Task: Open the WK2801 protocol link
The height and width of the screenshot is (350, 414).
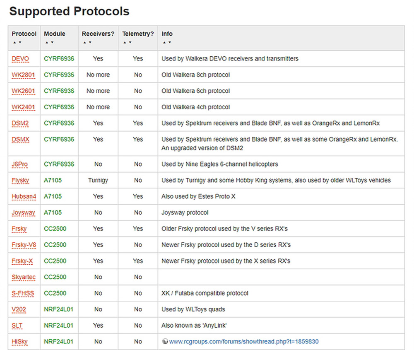Action: (23, 75)
